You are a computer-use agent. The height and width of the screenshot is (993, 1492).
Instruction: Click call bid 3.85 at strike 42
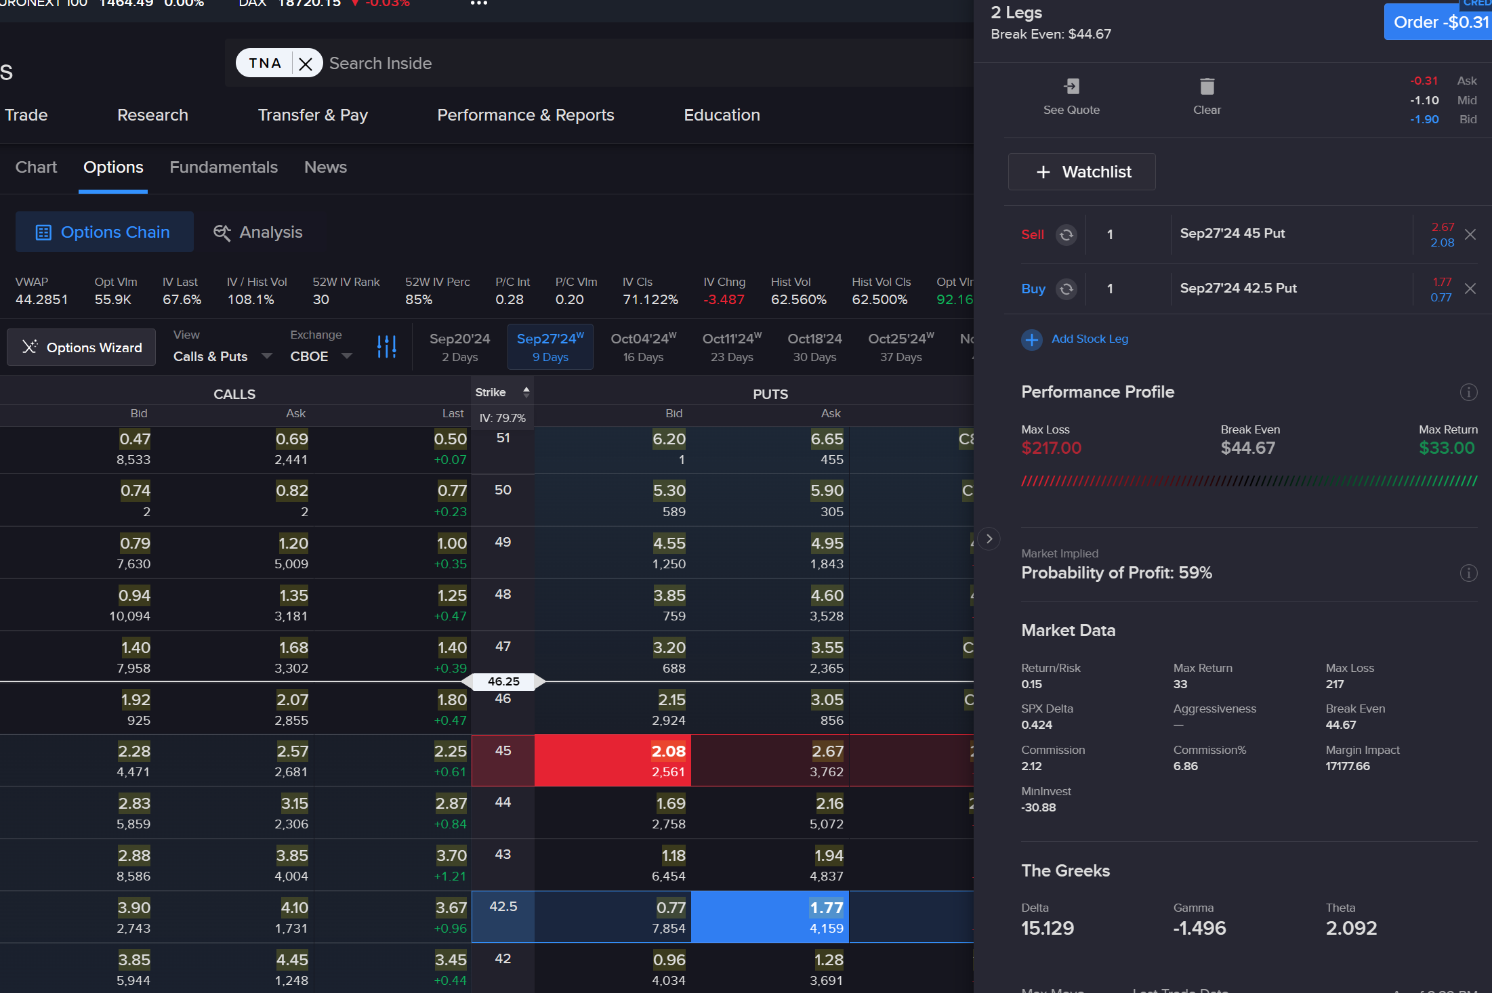(x=134, y=960)
